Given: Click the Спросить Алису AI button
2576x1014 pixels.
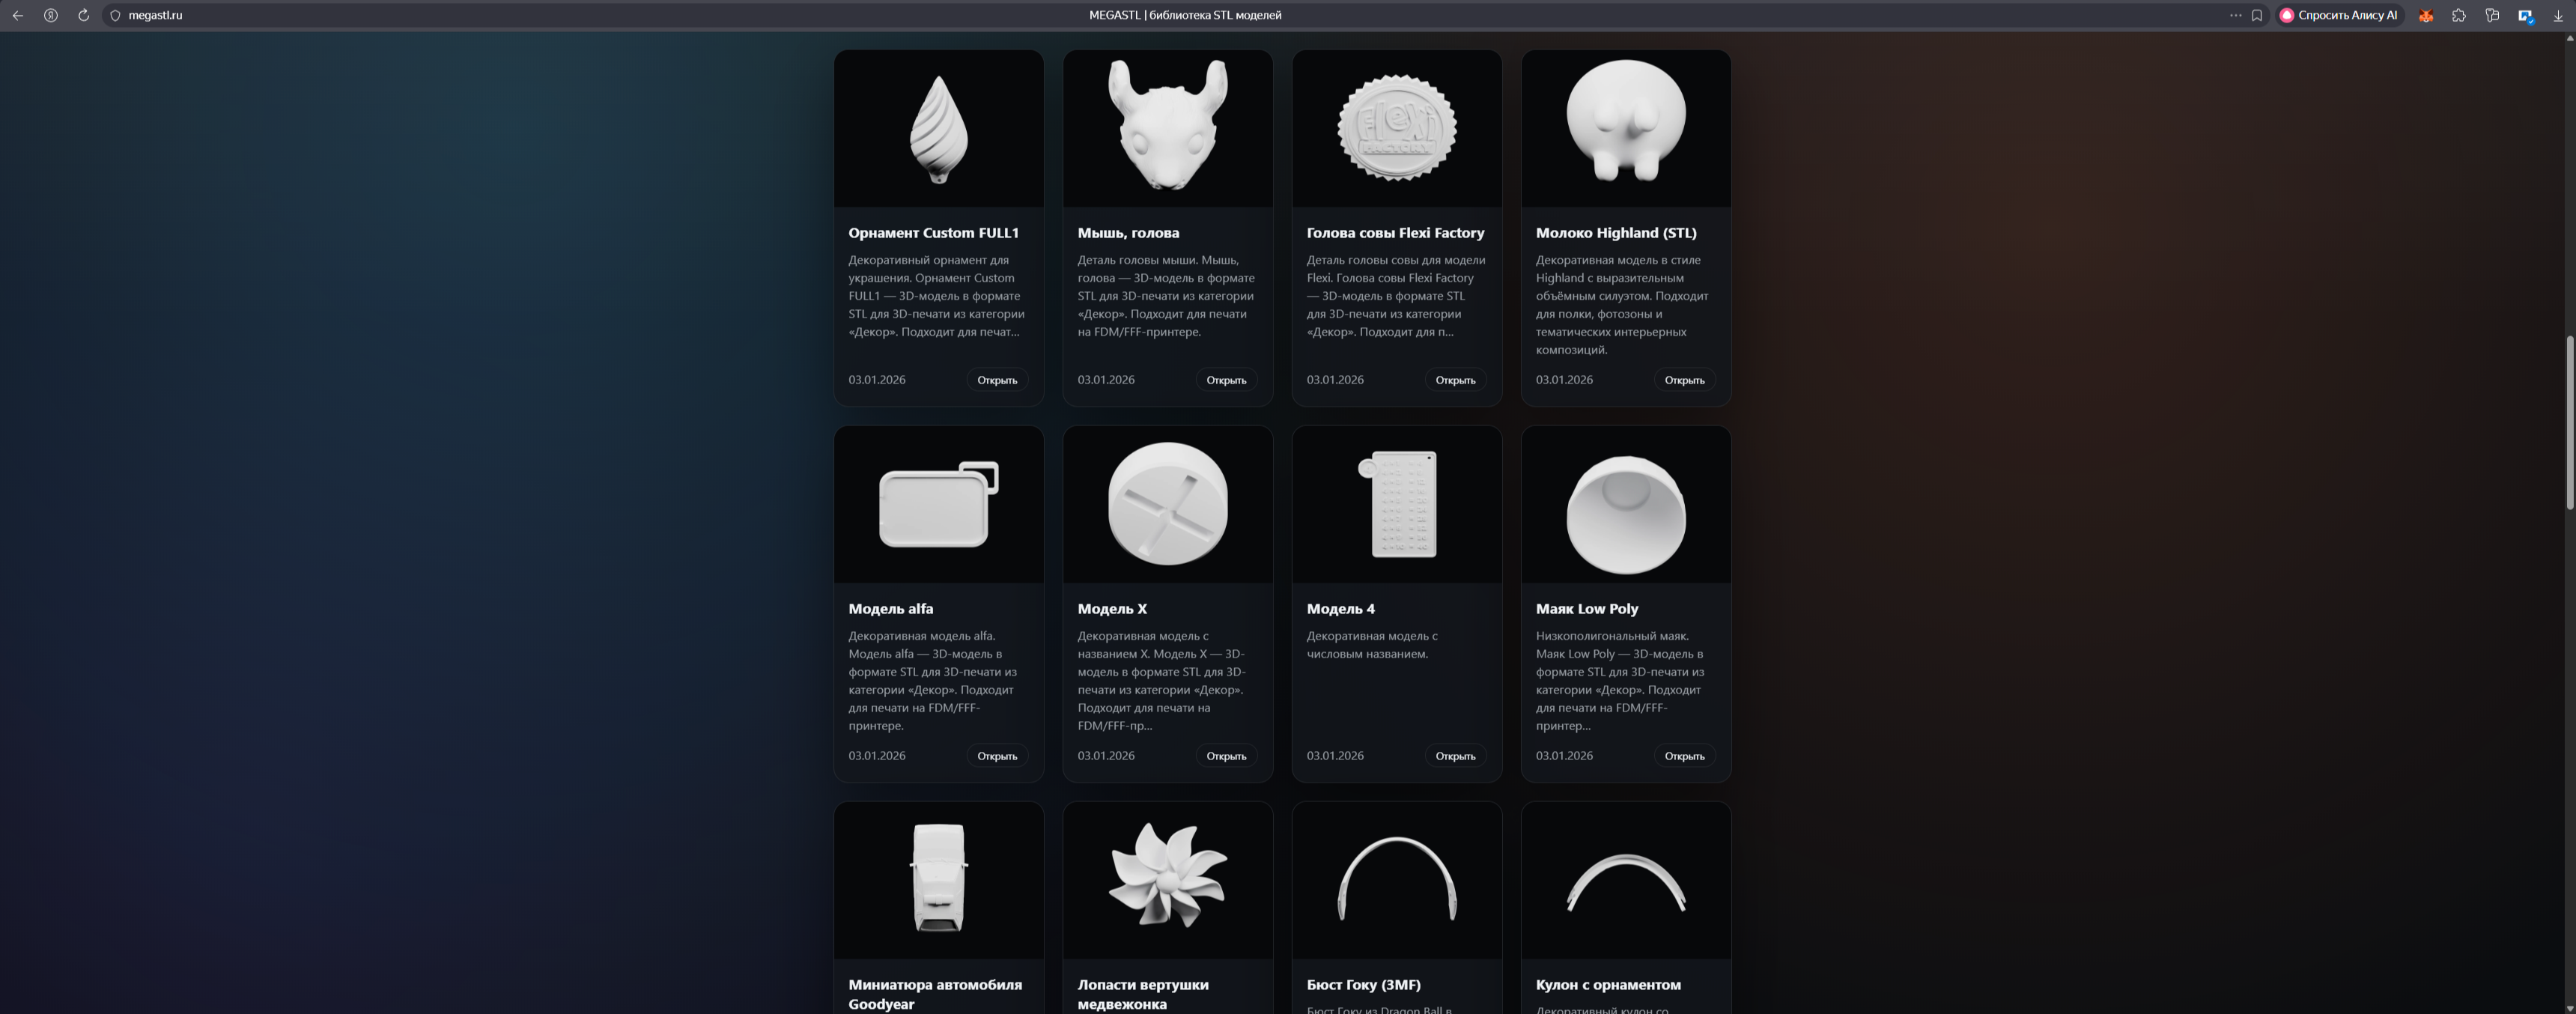Looking at the screenshot, I should click(2338, 15).
